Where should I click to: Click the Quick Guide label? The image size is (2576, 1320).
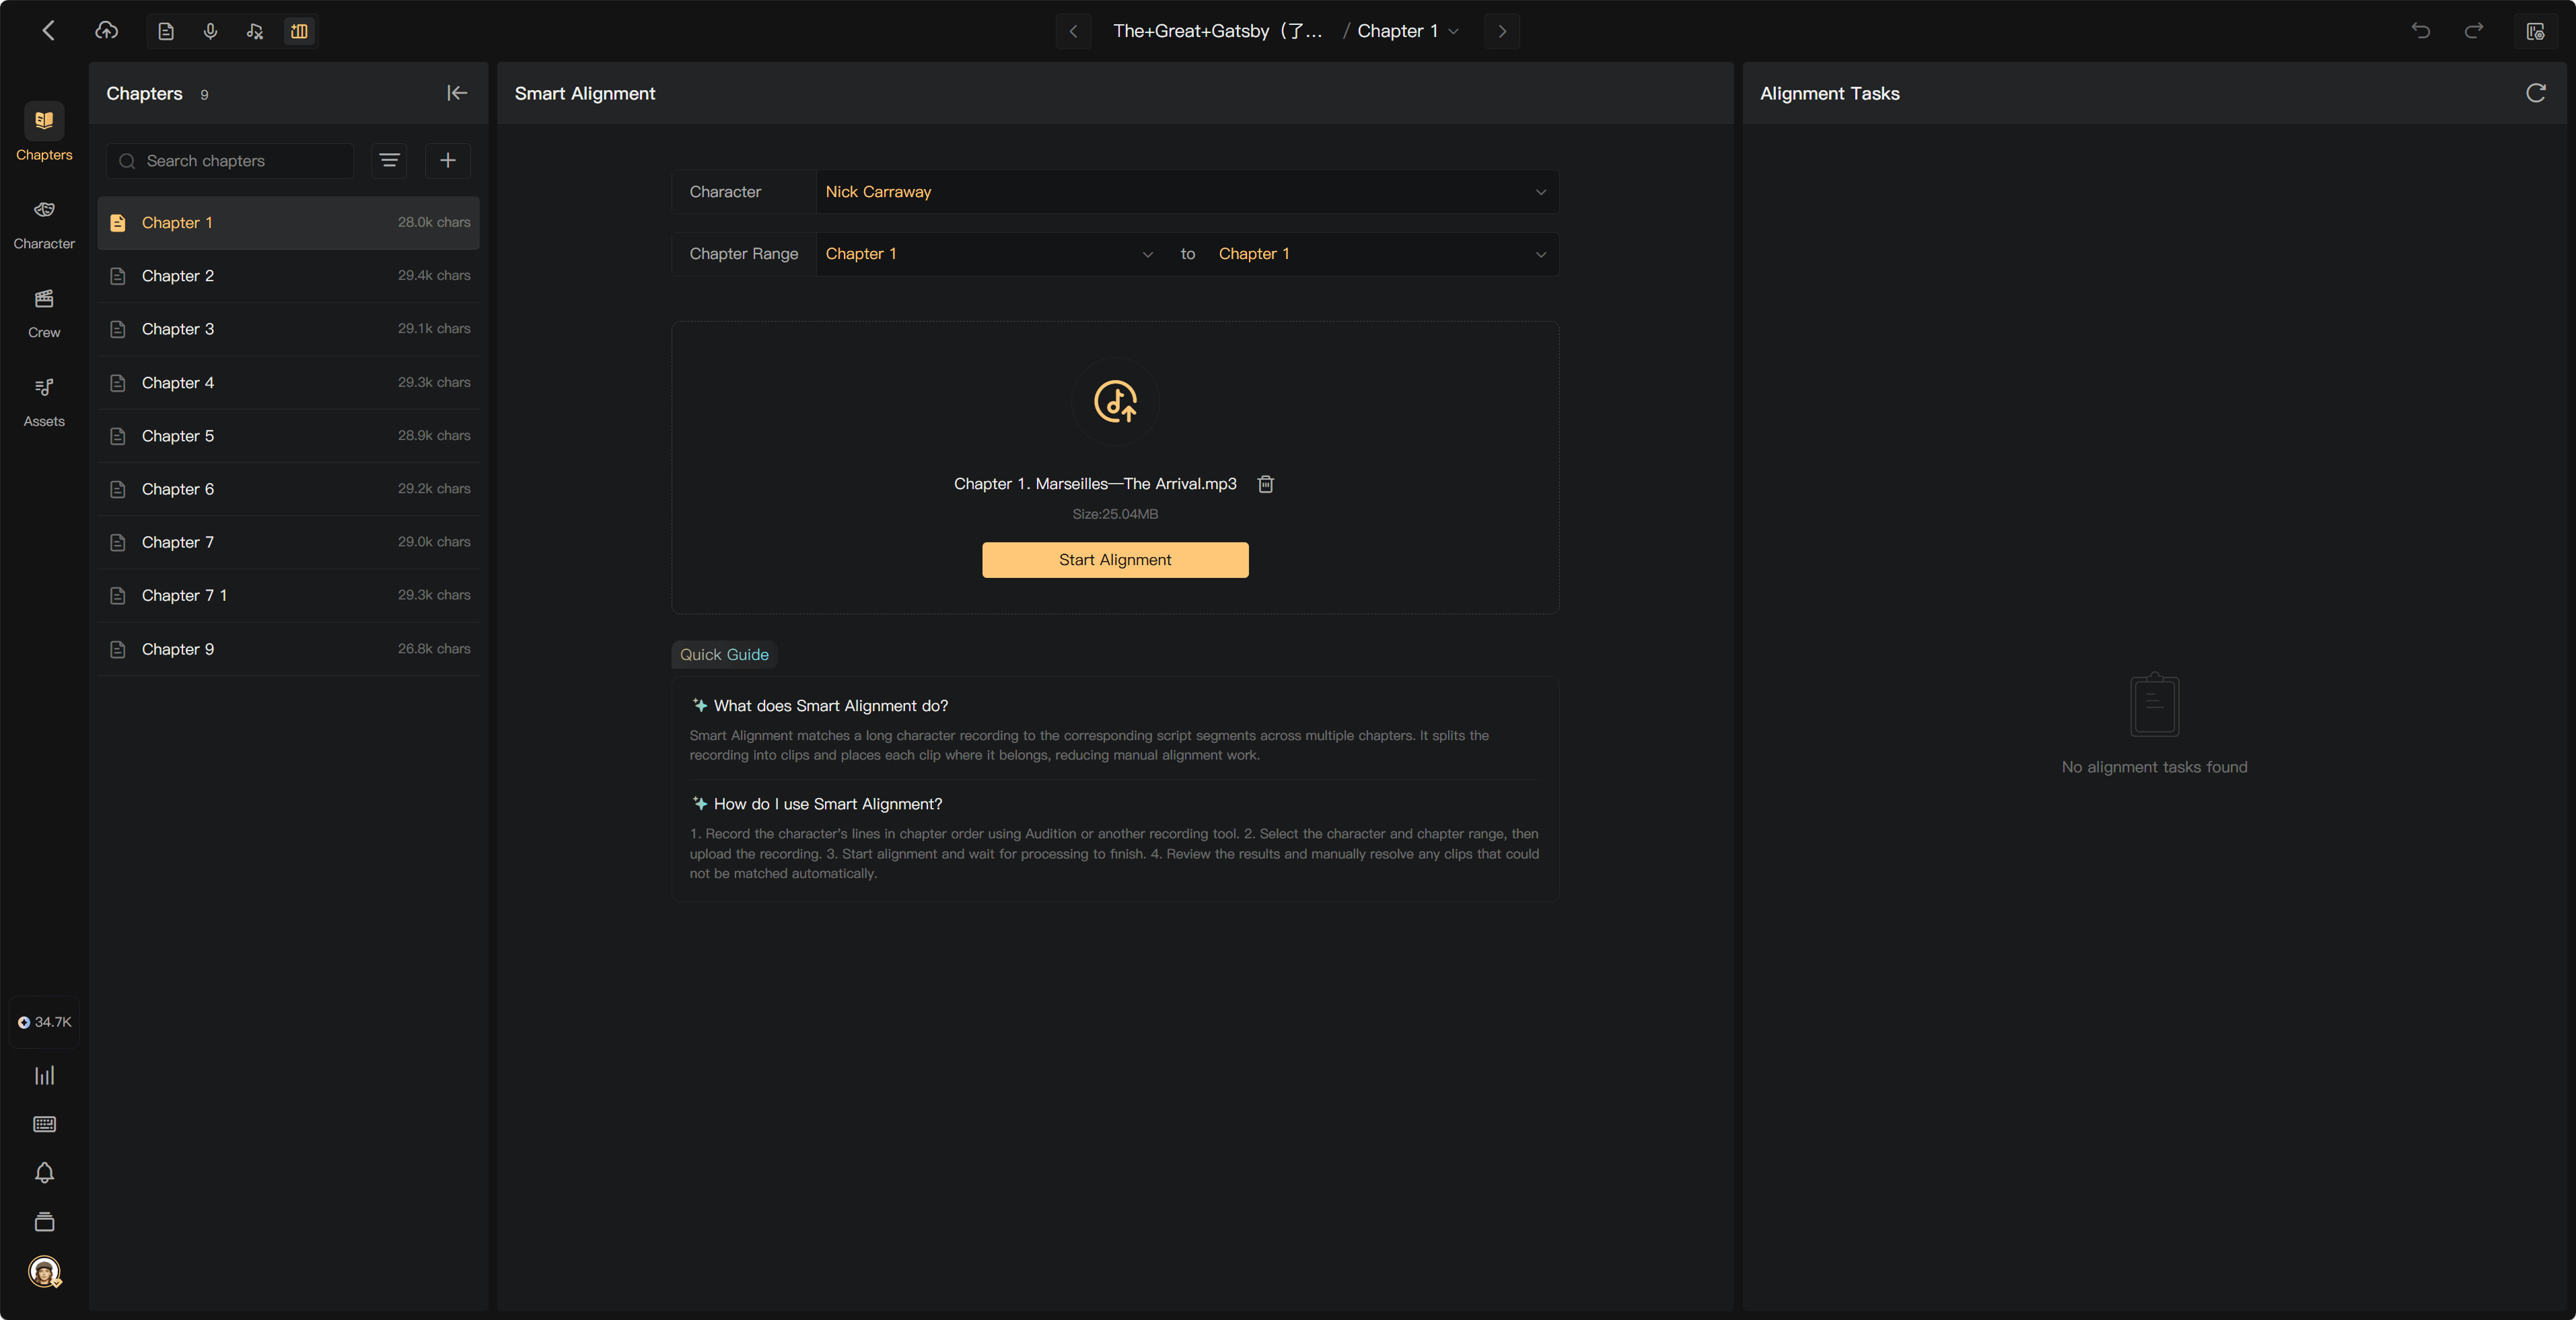[x=724, y=655]
